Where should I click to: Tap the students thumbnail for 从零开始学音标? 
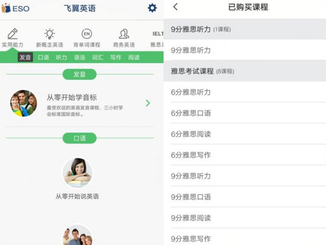coord(24,103)
